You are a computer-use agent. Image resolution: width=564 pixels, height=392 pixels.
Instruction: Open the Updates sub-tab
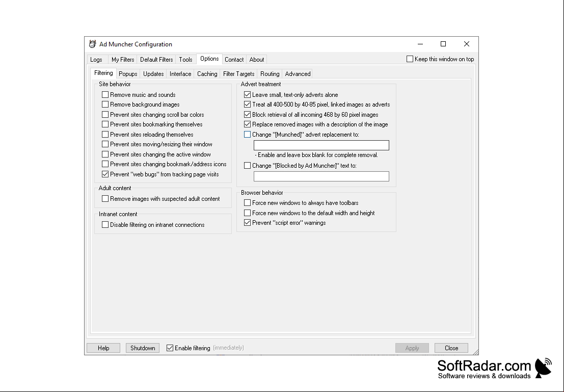click(153, 74)
